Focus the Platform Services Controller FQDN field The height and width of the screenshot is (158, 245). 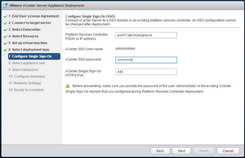click(x=146, y=35)
